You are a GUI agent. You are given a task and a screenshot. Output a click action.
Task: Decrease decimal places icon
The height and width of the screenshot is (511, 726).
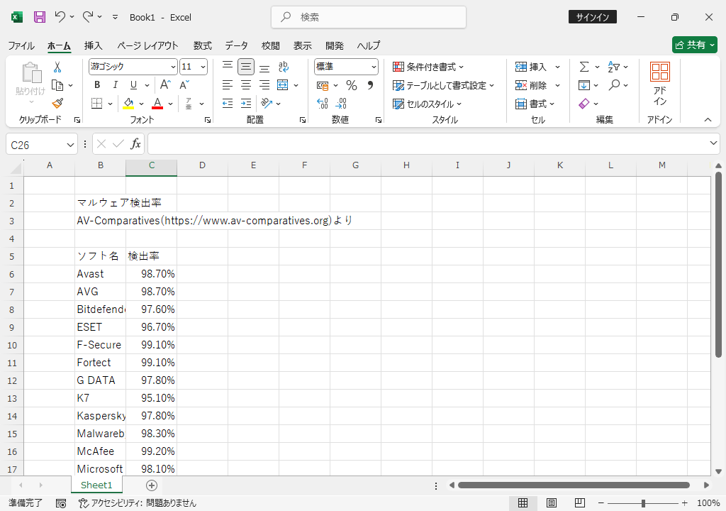click(x=341, y=104)
